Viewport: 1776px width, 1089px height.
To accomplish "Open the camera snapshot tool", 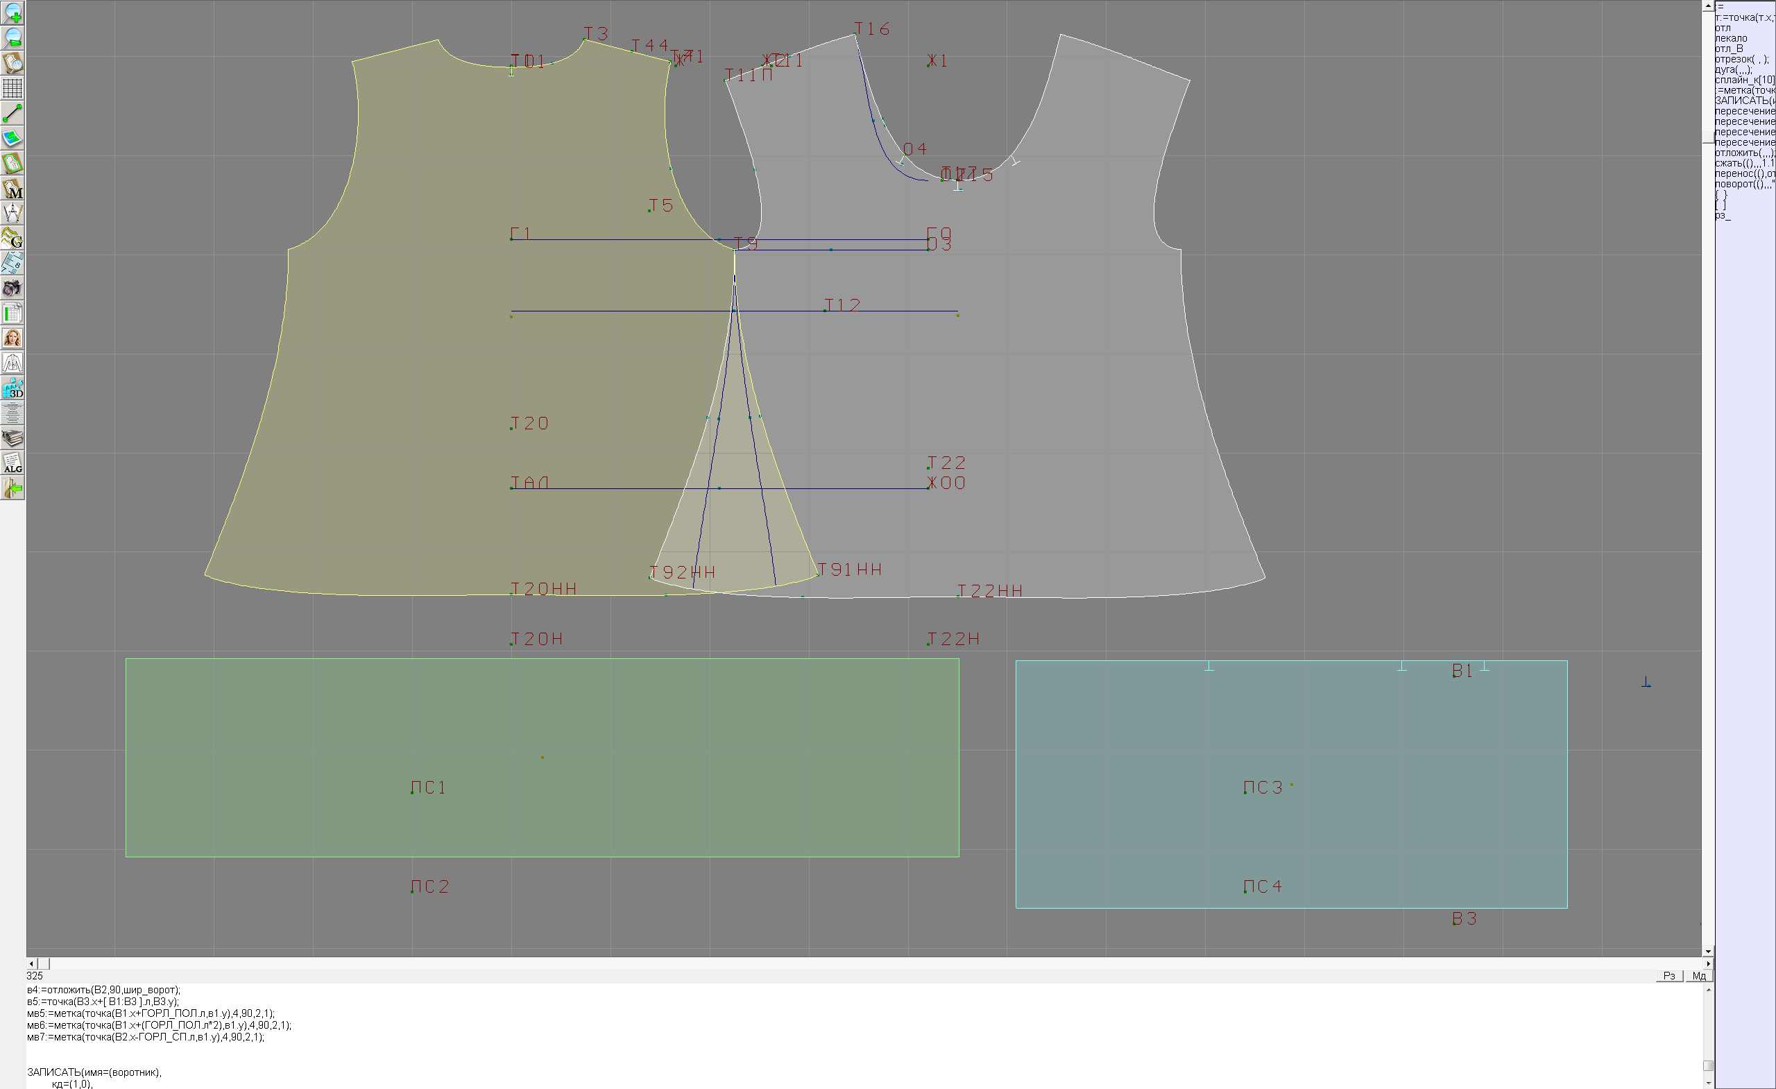I will [12, 289].
